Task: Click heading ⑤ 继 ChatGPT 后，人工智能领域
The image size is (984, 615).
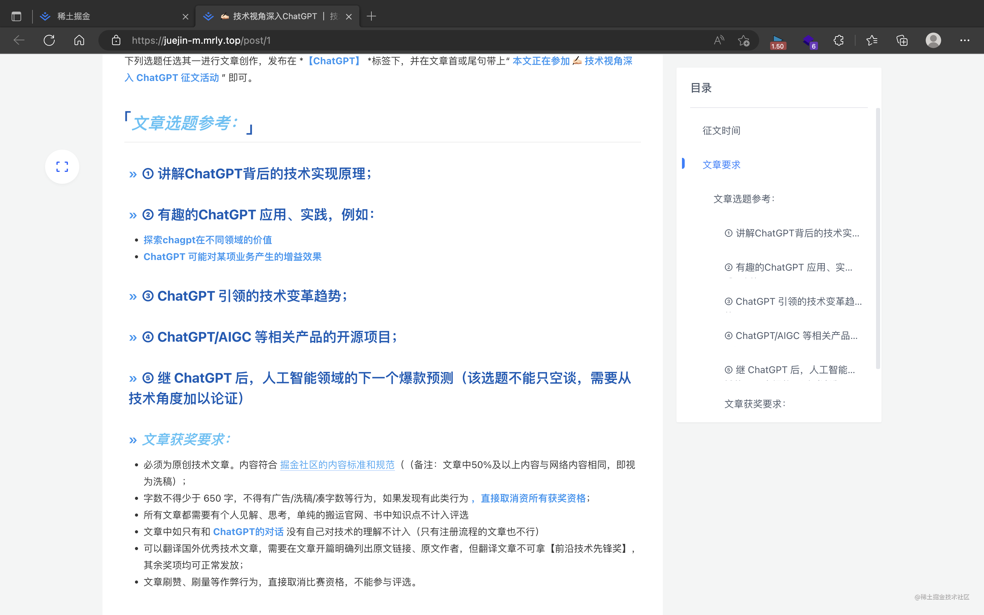Action: pyautogui.click(x=380, y=388)
